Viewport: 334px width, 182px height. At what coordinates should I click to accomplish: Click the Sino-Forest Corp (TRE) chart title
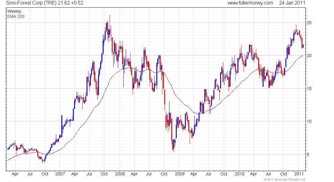click(31, 3)
